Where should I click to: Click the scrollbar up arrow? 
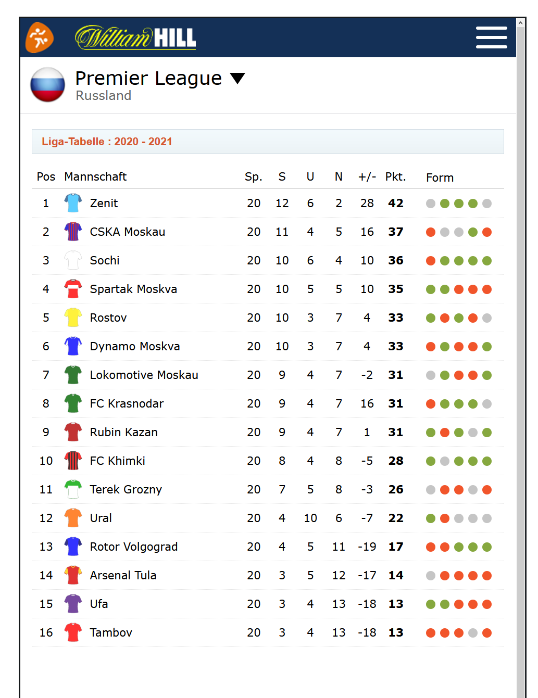point(520,23)
